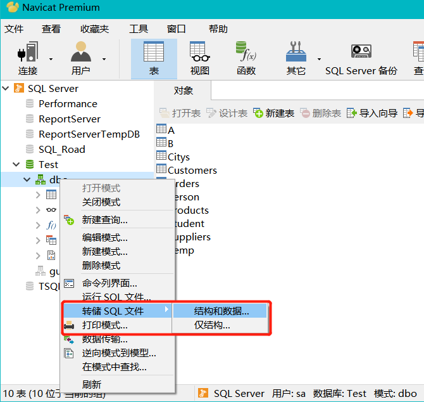
Task: Choose 新建模式... from context menu
Action: [105, 252]
